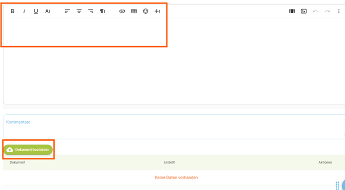Open the vertical three-dot more menu
Image resolution: width=345 pixels, height=190 pixels.
[x=339, y=11]
